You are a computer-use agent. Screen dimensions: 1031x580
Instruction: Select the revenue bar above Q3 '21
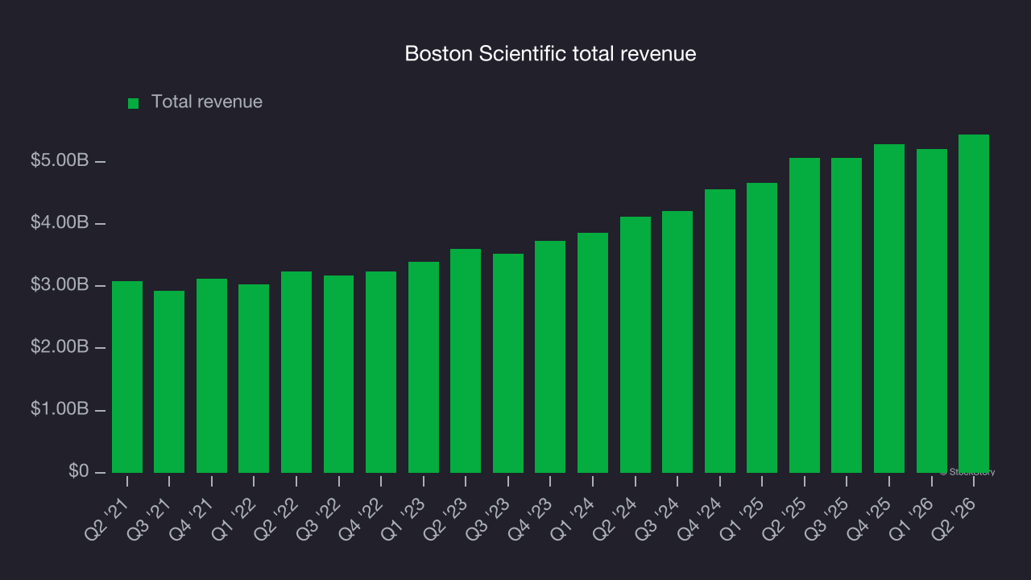[169, 382]
